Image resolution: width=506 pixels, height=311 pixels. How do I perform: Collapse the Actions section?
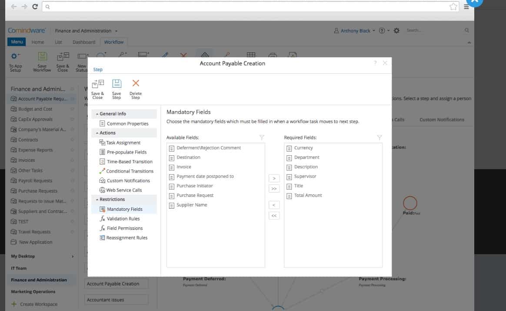[97, 133]
